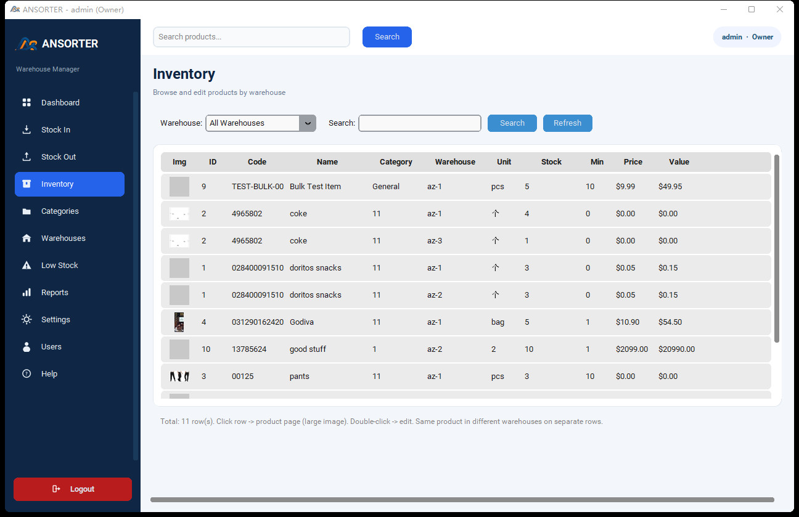Screen dimensions: 799x517
Task: Refresh the inventory table
Action: [568, 123]
